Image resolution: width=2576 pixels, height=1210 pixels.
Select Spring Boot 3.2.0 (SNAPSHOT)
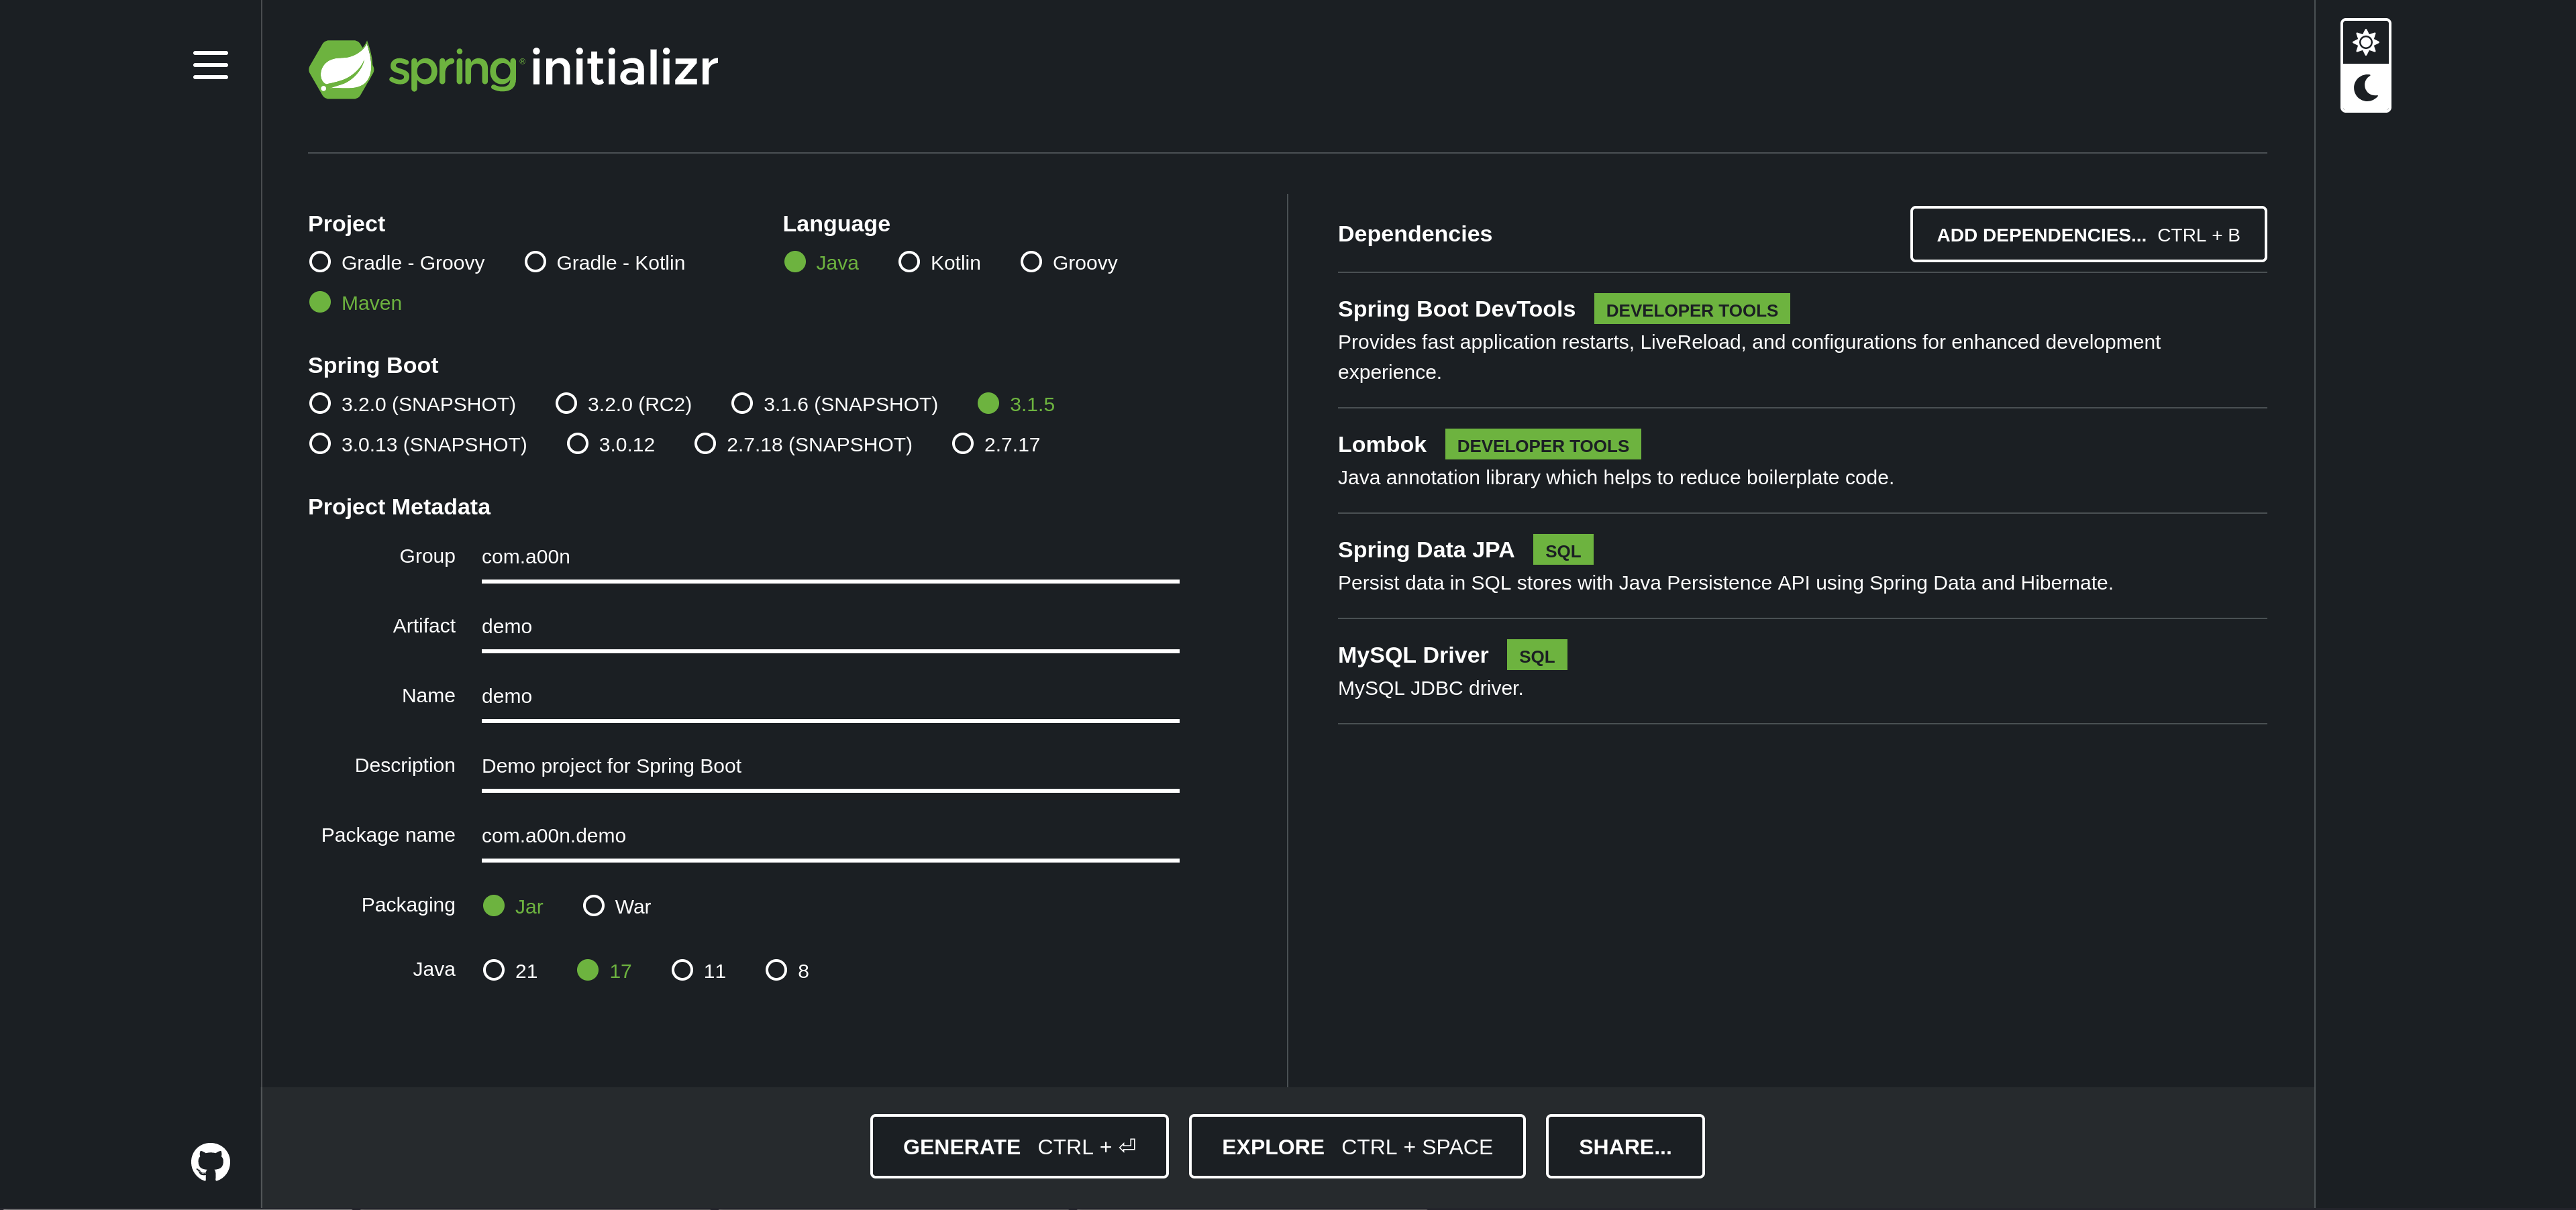click(412, 404)
